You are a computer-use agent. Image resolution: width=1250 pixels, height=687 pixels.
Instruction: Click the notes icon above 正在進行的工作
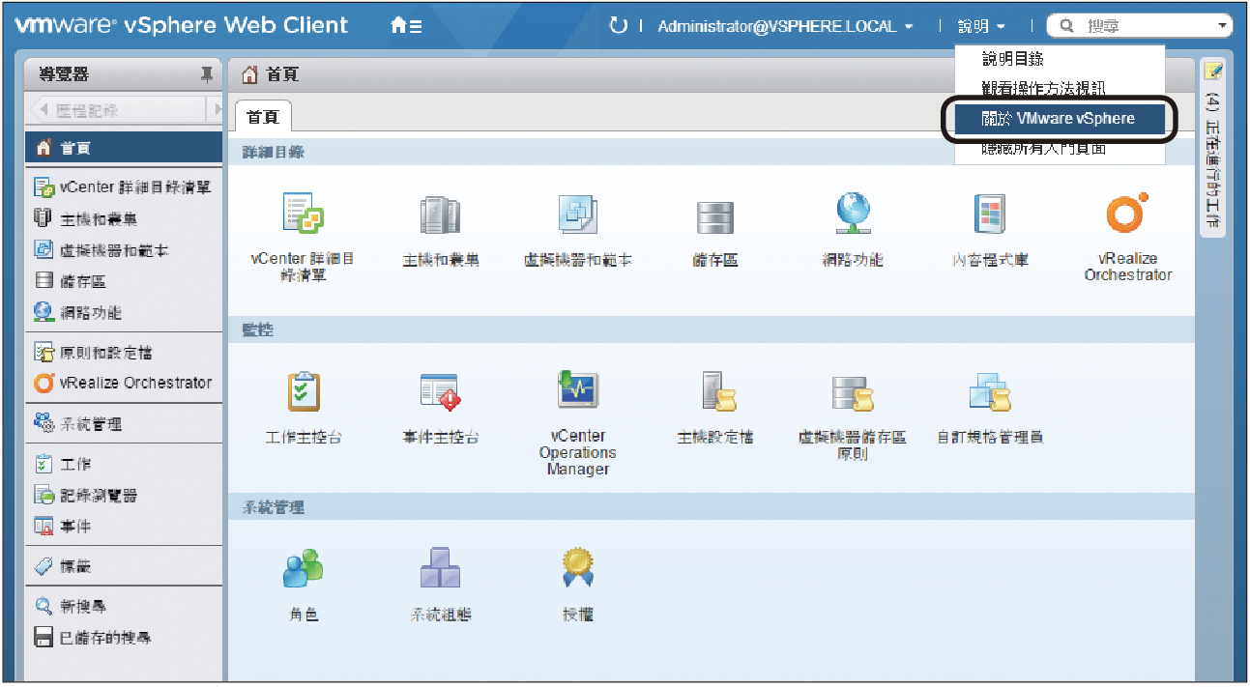[1212, 72]
